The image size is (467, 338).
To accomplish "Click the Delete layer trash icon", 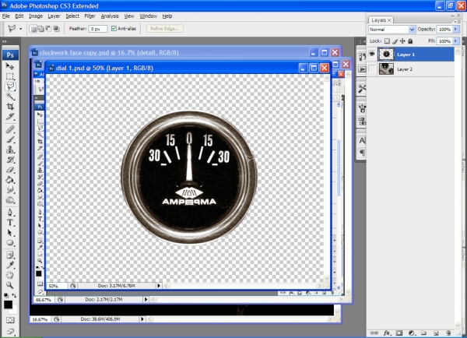I will (448, 333).
